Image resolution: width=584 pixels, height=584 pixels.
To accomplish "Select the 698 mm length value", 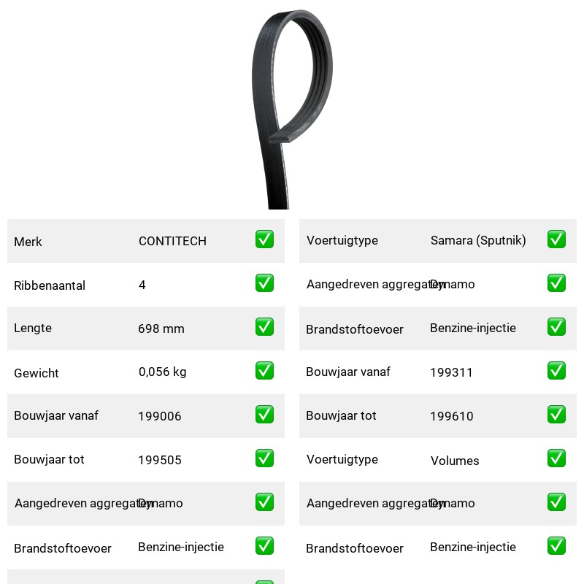I will tap(161, 328).
